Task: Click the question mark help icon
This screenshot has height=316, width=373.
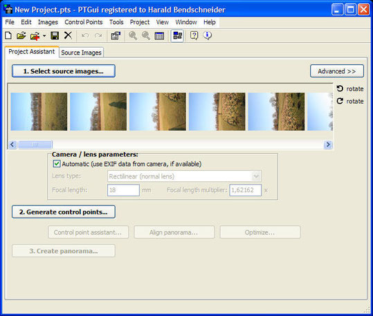Action: point(194,36)
